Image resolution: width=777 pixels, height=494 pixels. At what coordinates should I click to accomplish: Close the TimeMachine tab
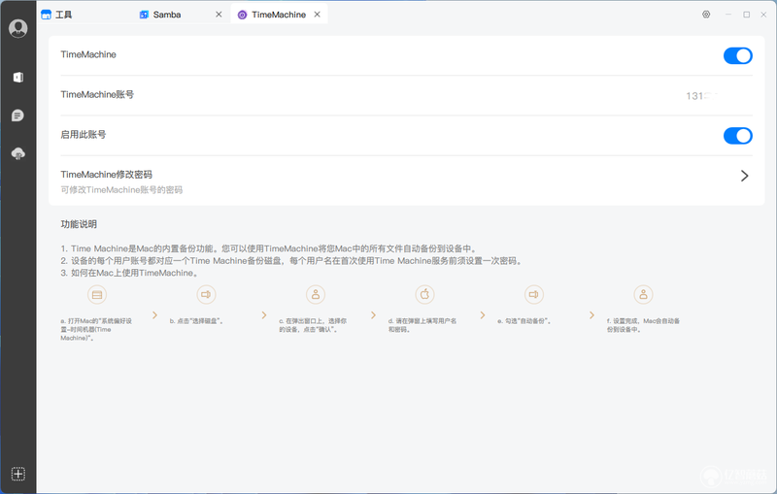[x=318, y=15]
